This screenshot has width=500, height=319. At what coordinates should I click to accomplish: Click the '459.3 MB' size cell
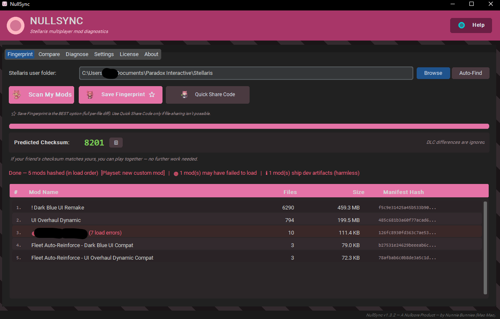pos(348,207)
